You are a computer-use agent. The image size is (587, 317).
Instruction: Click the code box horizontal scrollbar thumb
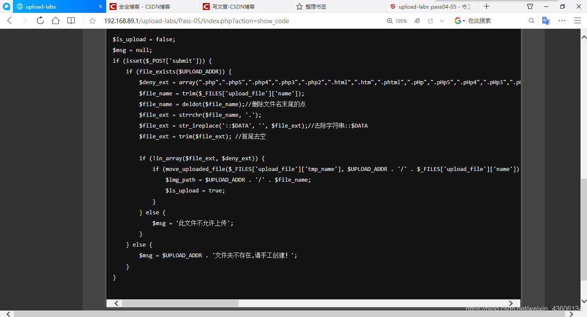click(180, 303)
